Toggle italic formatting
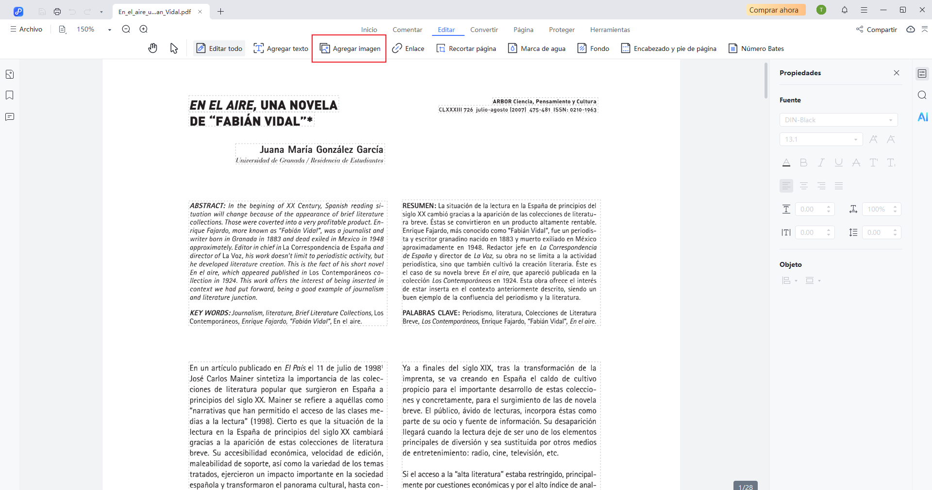The width and height of the screenshot is (932, 490). pos(821,163)
